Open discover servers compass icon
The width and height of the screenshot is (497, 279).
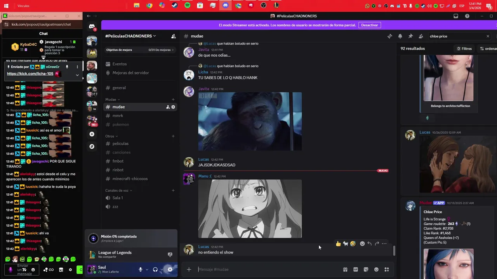(92, 146)
